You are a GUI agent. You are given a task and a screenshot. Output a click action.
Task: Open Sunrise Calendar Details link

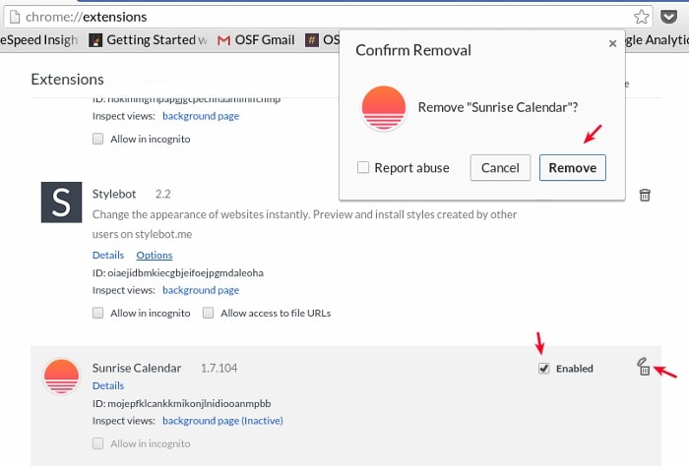[107, 385]
